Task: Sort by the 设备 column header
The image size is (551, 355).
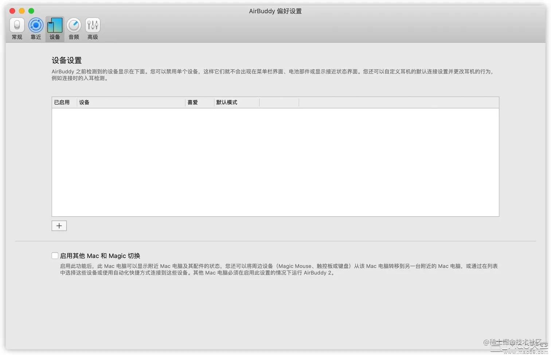Action: (131, 102)
